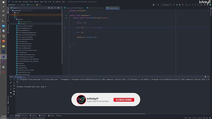Click the horizontal scrollbar of the Run console
Screen dimensions: 212x119
click(81, 114)
